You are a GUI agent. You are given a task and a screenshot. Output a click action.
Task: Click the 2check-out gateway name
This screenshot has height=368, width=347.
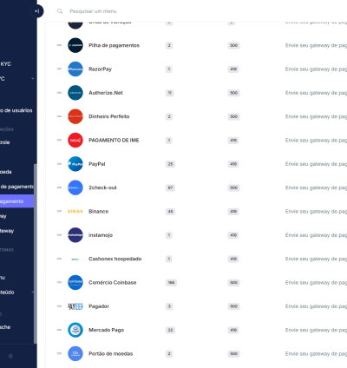click(102, 187)
